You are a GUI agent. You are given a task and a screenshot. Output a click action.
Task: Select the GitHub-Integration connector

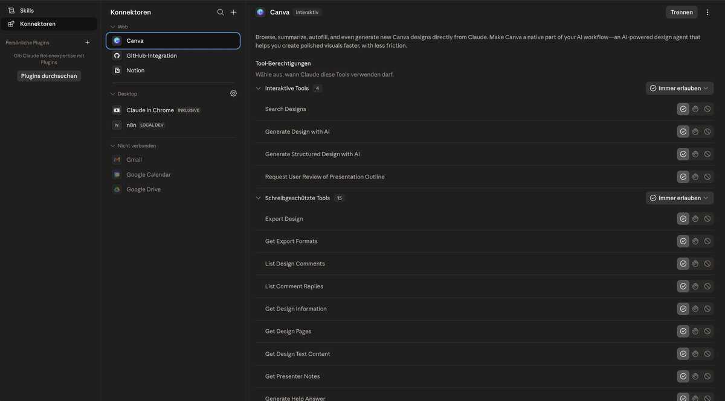tap(173, 55)
